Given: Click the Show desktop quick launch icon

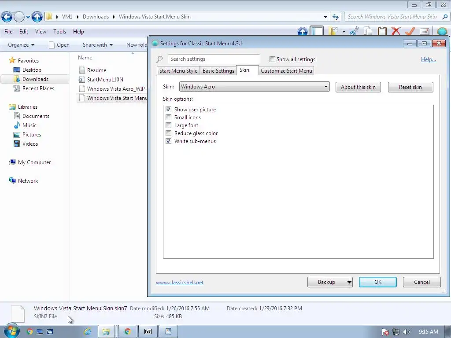Looking at the screenshot, I should (40, 332).
